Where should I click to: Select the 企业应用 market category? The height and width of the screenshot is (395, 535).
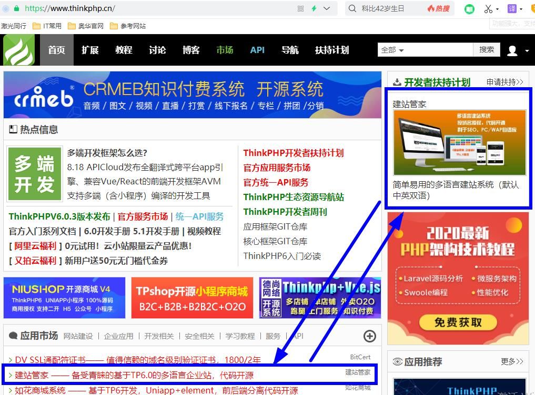[x=118, y=336]
